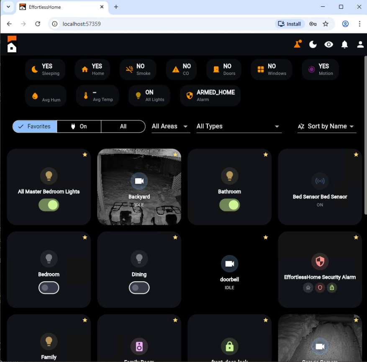Open the All Areas dropdown
This screenshot has height=362, width=367.
tap(170, 126)
